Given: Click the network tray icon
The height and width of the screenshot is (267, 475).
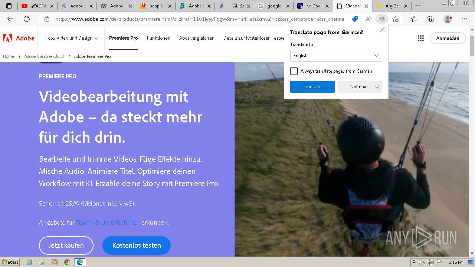Looking at the screenshot, I should click(430, 262).
